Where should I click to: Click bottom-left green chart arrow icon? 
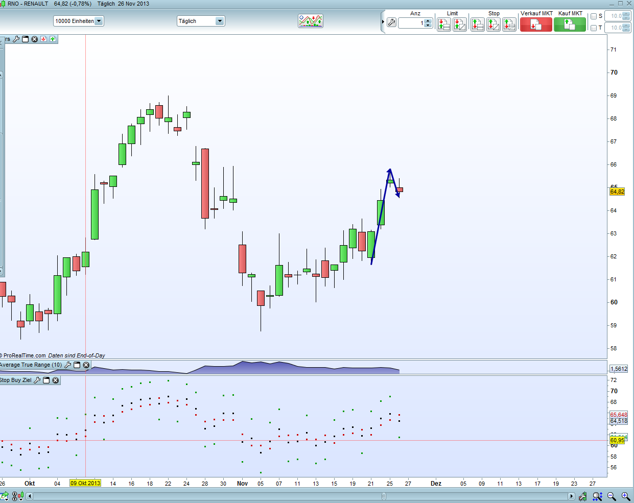(5, 496)
